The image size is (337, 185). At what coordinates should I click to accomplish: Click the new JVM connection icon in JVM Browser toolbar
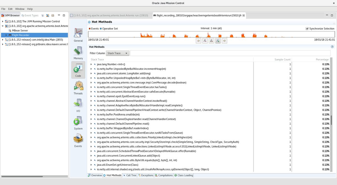click(x=47, y=15)
